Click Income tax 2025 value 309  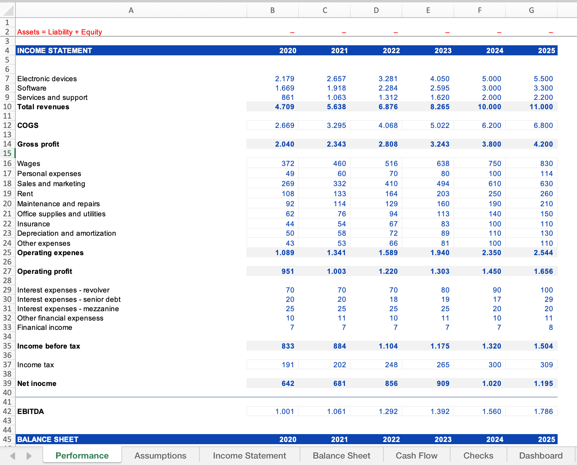tap(531, 365)
